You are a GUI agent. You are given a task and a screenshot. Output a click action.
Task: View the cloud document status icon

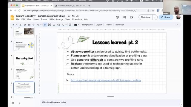pos(78,16)
